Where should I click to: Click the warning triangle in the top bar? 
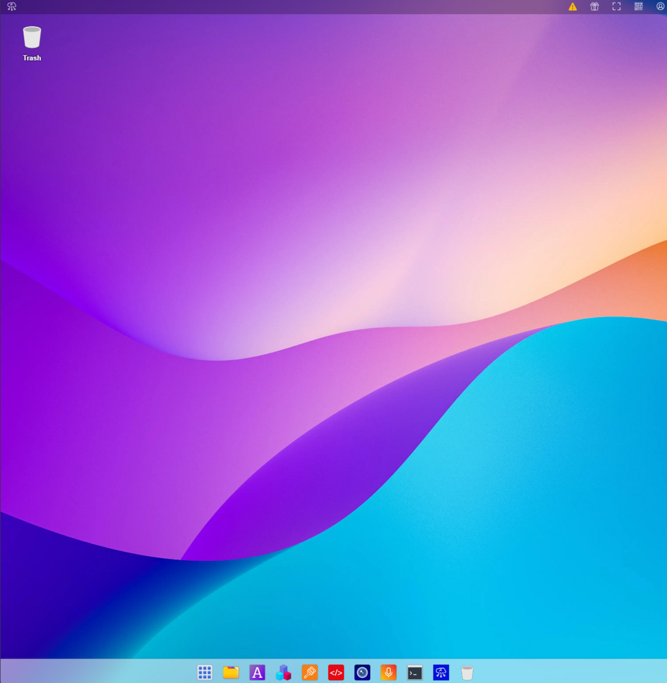[x=572, y=6]
